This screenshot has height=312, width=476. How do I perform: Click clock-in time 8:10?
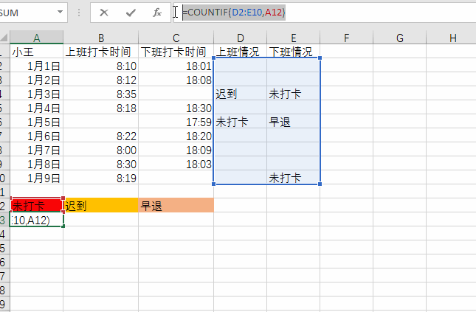tap(101, 66)
